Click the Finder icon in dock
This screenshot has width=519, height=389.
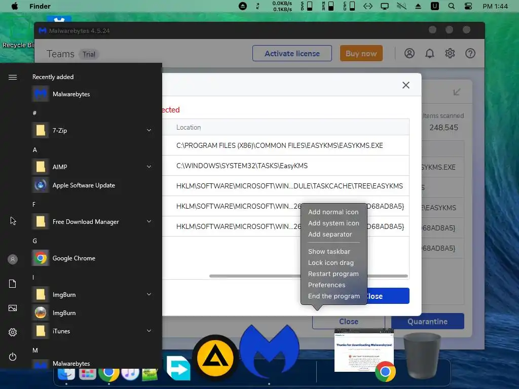(x=66, y=374)
